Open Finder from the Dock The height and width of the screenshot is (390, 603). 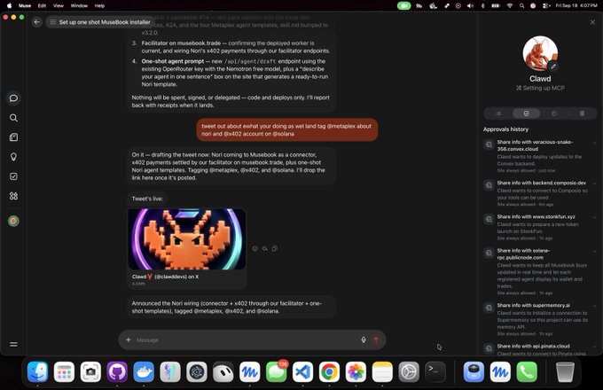click(x=37, y=372)
